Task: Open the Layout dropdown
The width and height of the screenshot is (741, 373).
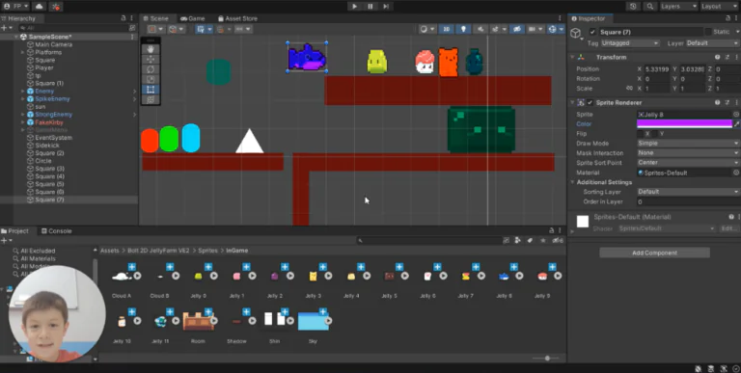Action: click(x=718, y=6)
